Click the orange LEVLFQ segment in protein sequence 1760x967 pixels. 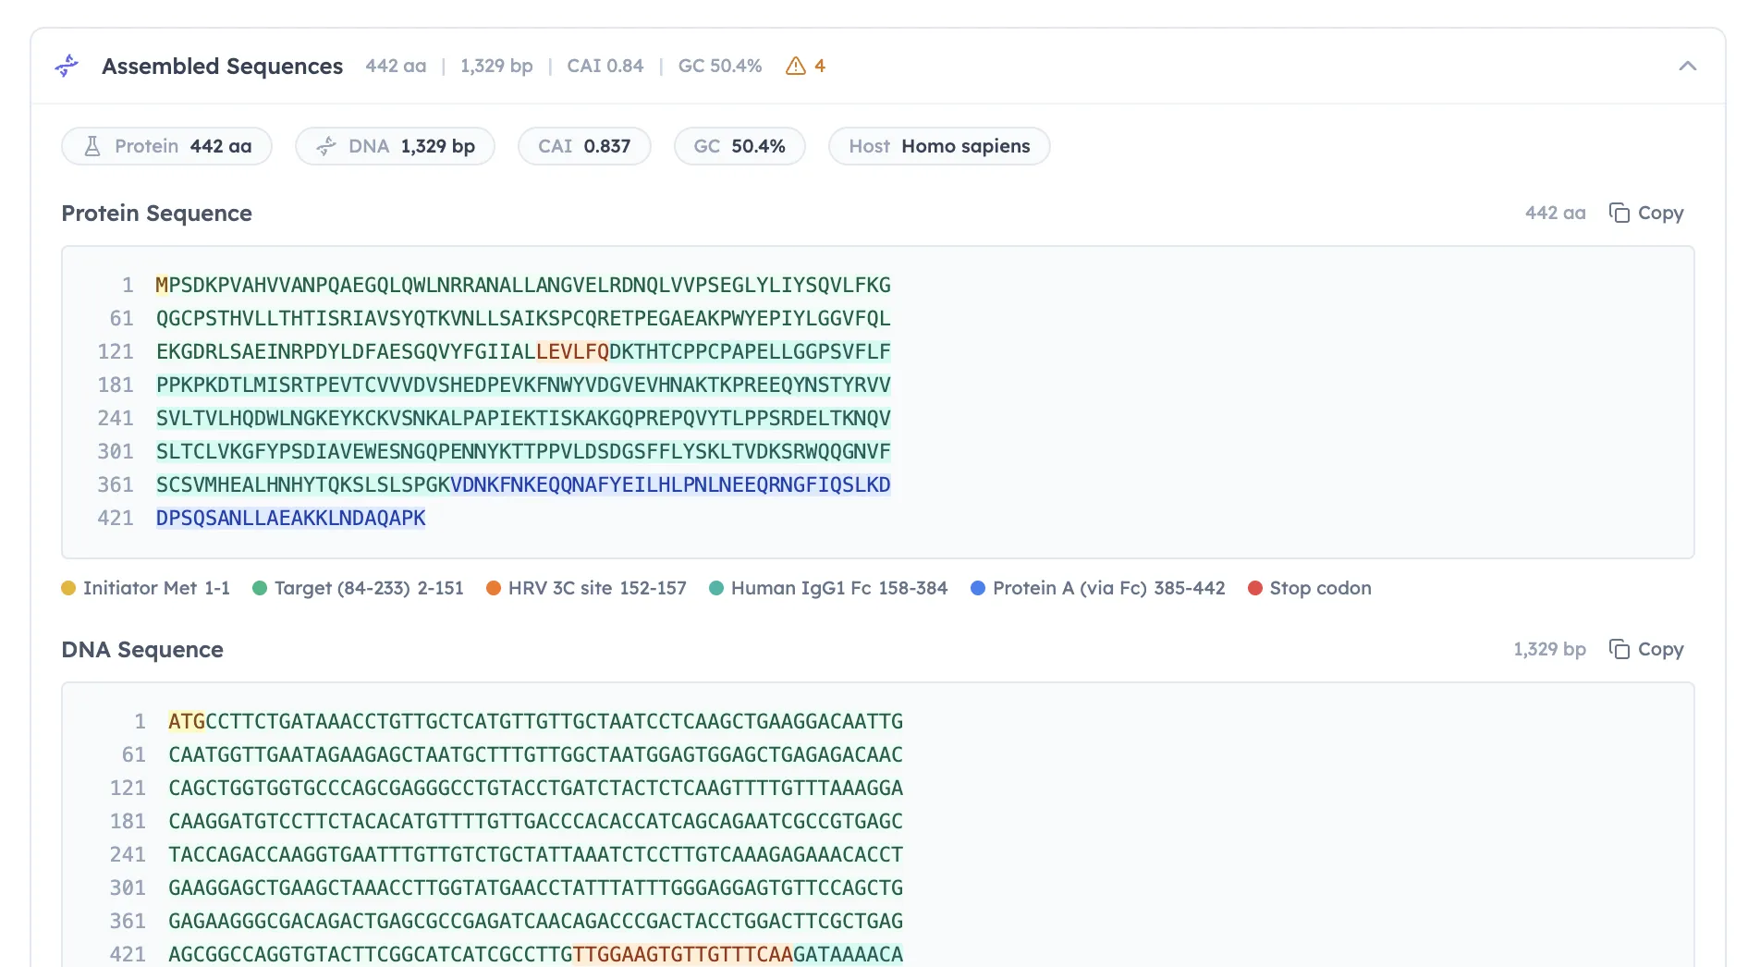[x=572, y=351]
